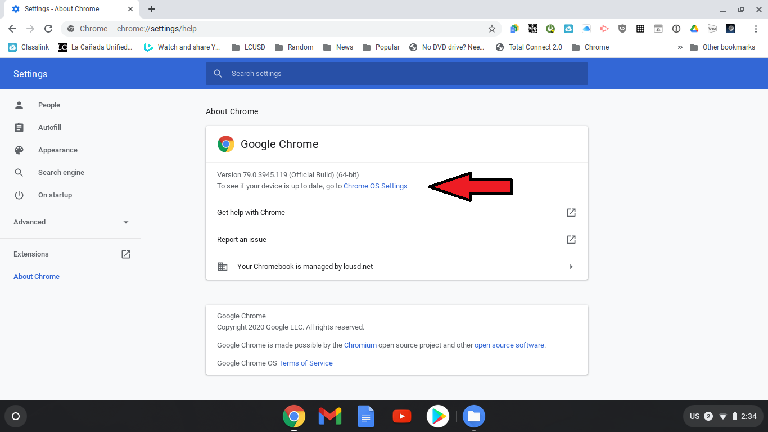Open the Popular bookmarks folder
Screen dimensions: 768x432
[x=381, y=47]
